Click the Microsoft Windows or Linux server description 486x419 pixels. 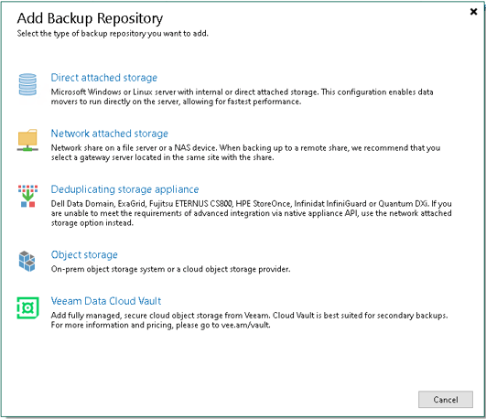[242, 97]
